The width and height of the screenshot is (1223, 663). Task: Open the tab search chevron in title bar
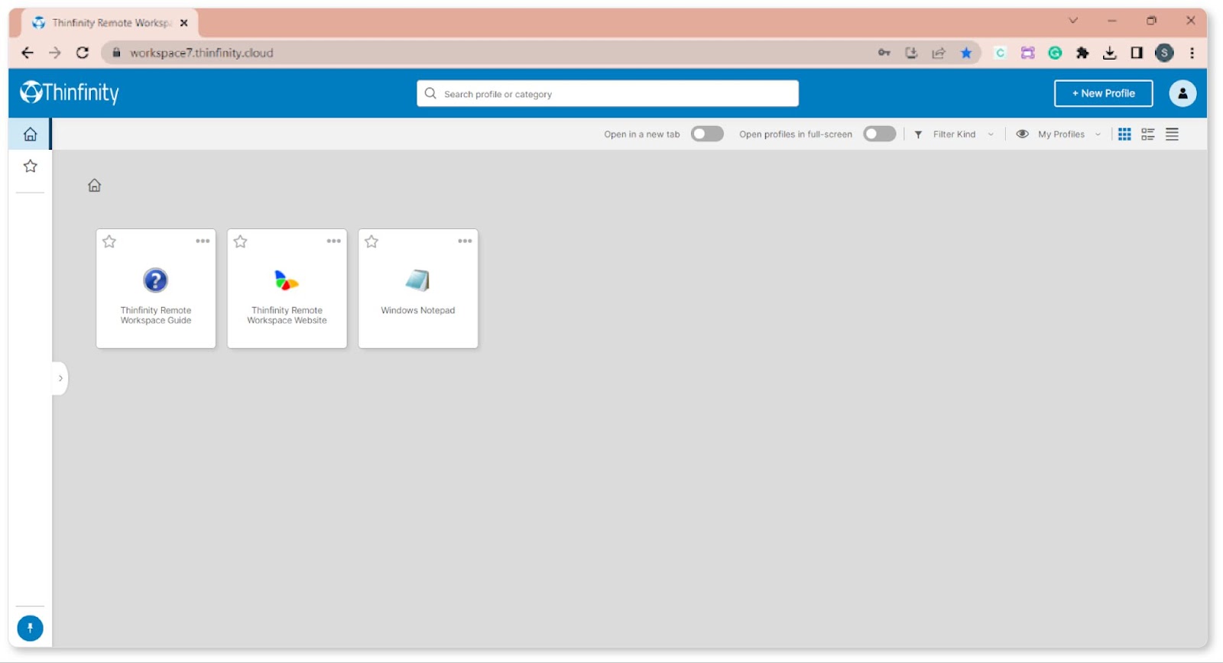[x=1073, y=21]
